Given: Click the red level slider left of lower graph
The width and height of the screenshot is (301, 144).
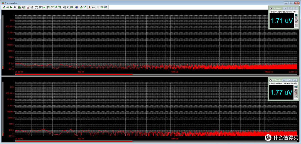Looking at the screenshot, I should pos(3,134).
